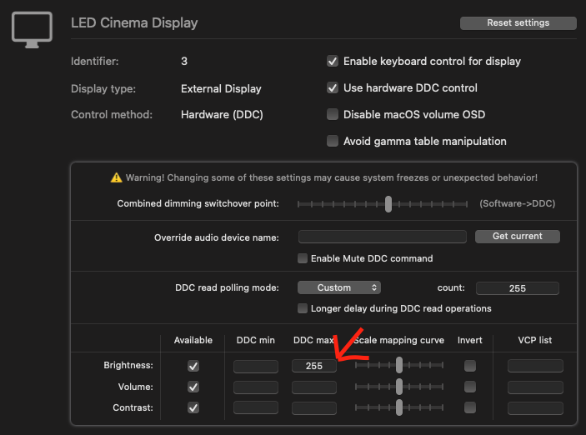Click the polling count field showing 255
The image size is (586, 435).
pyautogui.click(x=518, y=288)
